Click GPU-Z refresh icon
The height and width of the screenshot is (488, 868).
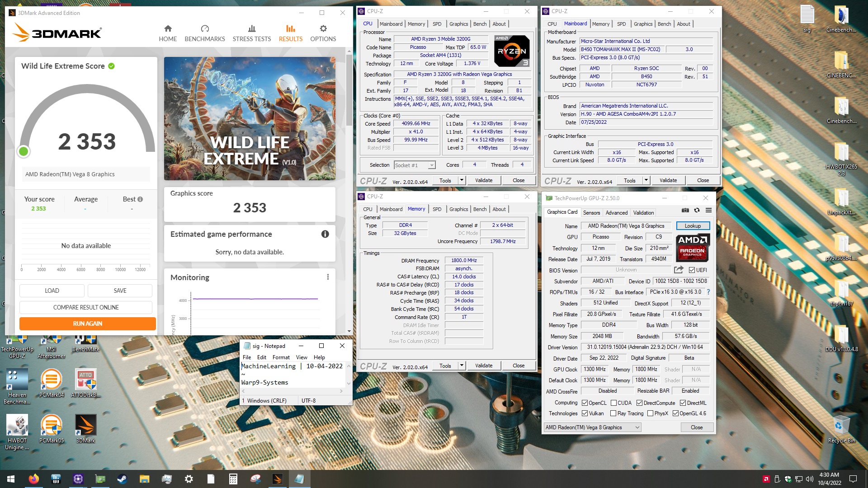click(697, 211)
